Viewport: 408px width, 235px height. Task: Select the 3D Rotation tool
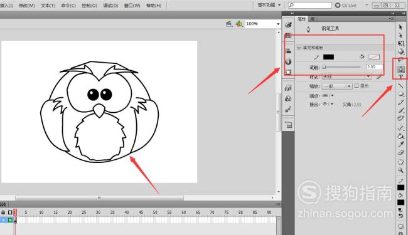400,51
